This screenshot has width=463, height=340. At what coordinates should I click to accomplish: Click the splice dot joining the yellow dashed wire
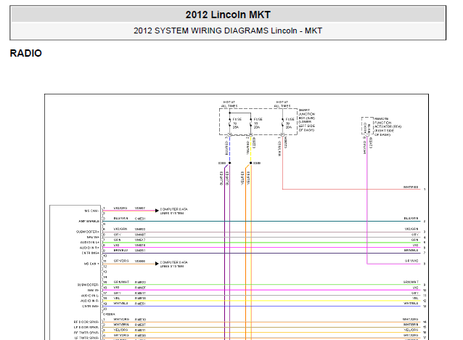tap(250, 163)
